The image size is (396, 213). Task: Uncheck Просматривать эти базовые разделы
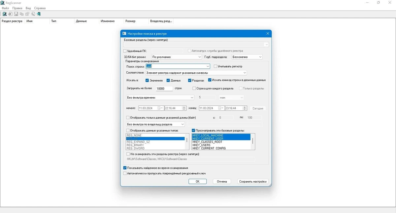(x=194, y=130)
